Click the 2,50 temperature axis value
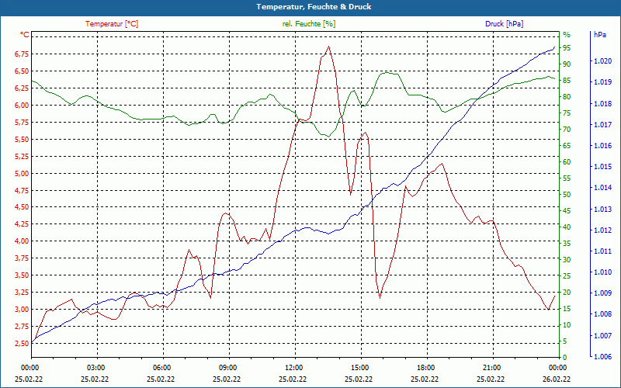This screenshot has height=388, width=621. coord(22,343)
